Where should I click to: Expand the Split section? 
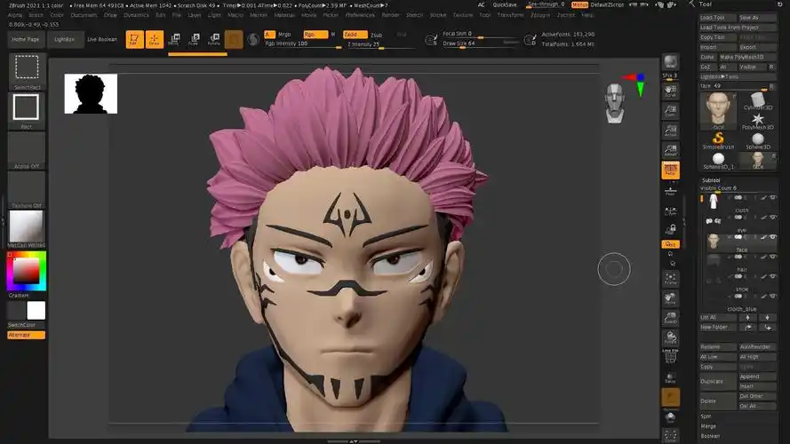click(706, 416)
